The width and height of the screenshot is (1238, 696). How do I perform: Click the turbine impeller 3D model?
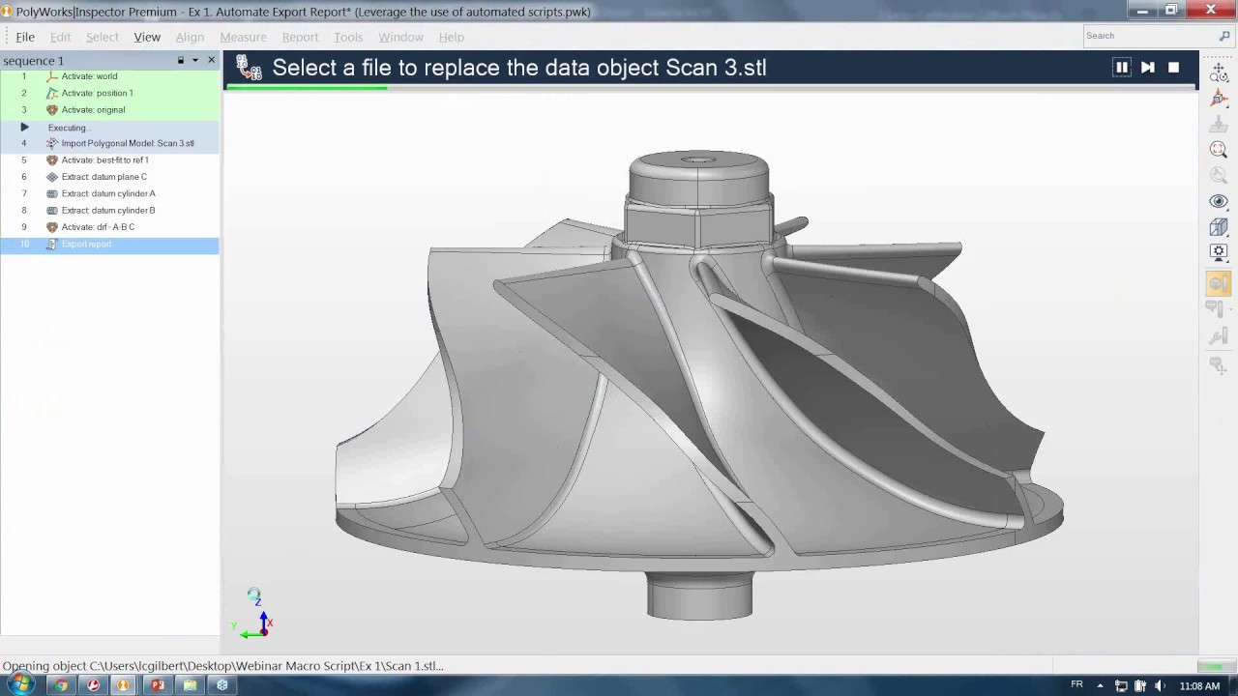698,387
